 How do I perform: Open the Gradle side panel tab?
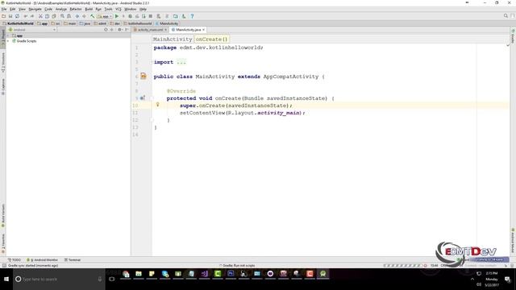[x=513, y=36]
